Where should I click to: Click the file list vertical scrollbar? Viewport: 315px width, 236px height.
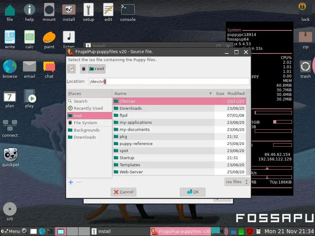click(x=248, y=132)
